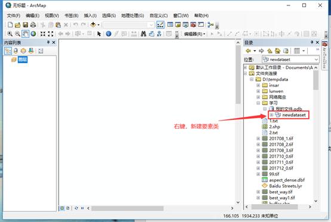Open the 选择(S) menu

click(109, 16)
